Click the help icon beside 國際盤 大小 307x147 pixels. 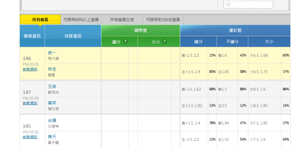point(165,41)
